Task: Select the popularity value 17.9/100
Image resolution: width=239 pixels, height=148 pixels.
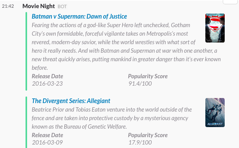Action: [x=140, y=143]
